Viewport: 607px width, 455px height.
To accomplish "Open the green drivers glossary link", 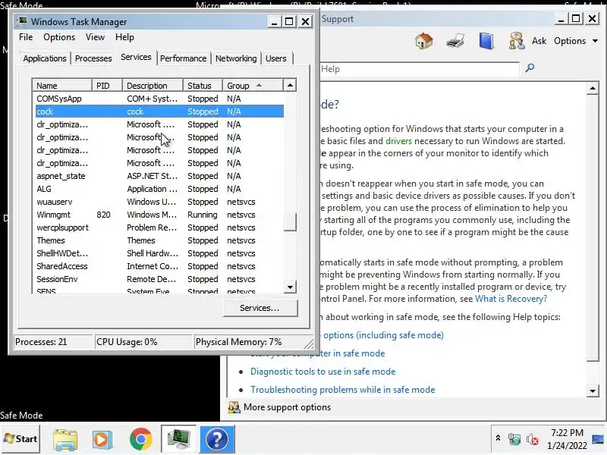I will 398,141.
